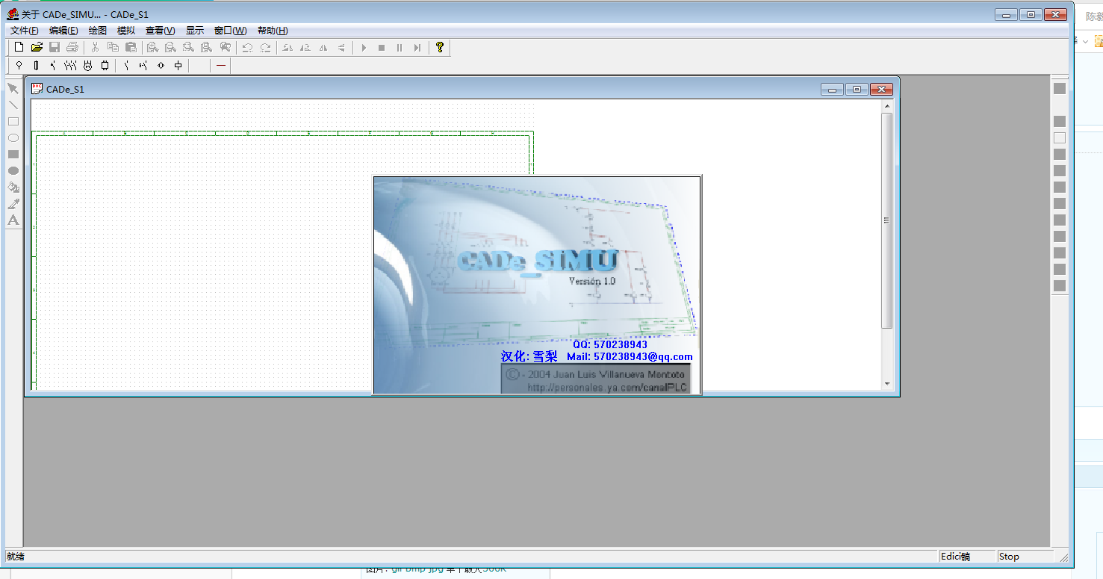1103x579 pixels.
Task: Select the hollow ellipse drawing tool
Action: coord(13,138)
